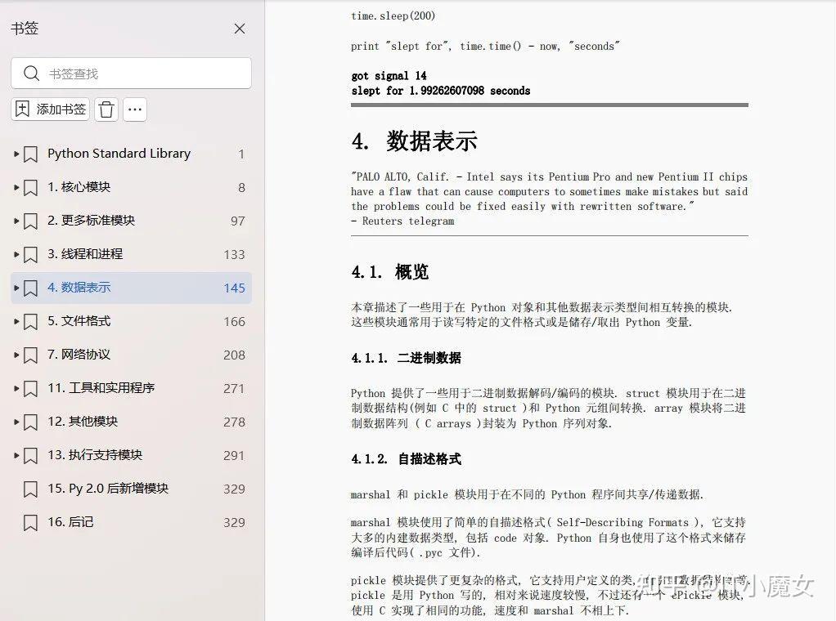Click the magnifier icon in bookmark search

(32, 74)
